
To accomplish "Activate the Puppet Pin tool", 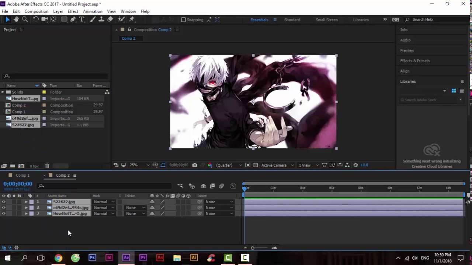I will (x=132, y=20).
